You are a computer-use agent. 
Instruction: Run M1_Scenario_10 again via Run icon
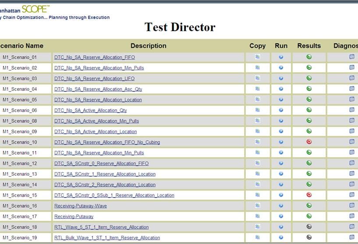pyautogui.click(x=281, y=142)
